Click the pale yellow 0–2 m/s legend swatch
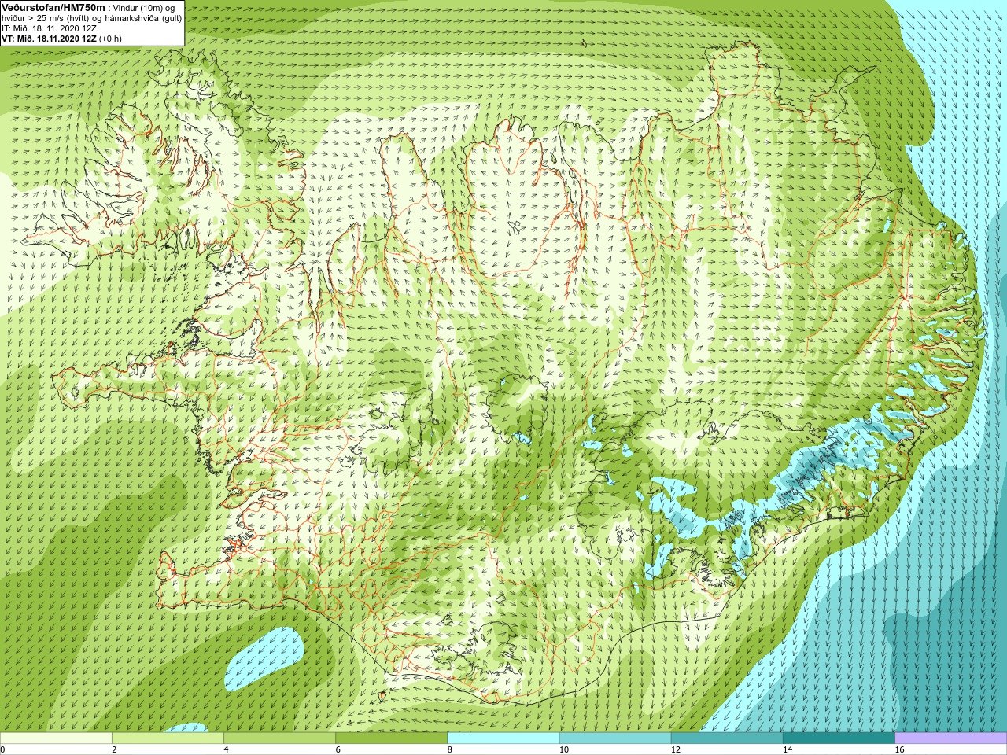 point(56,738)
